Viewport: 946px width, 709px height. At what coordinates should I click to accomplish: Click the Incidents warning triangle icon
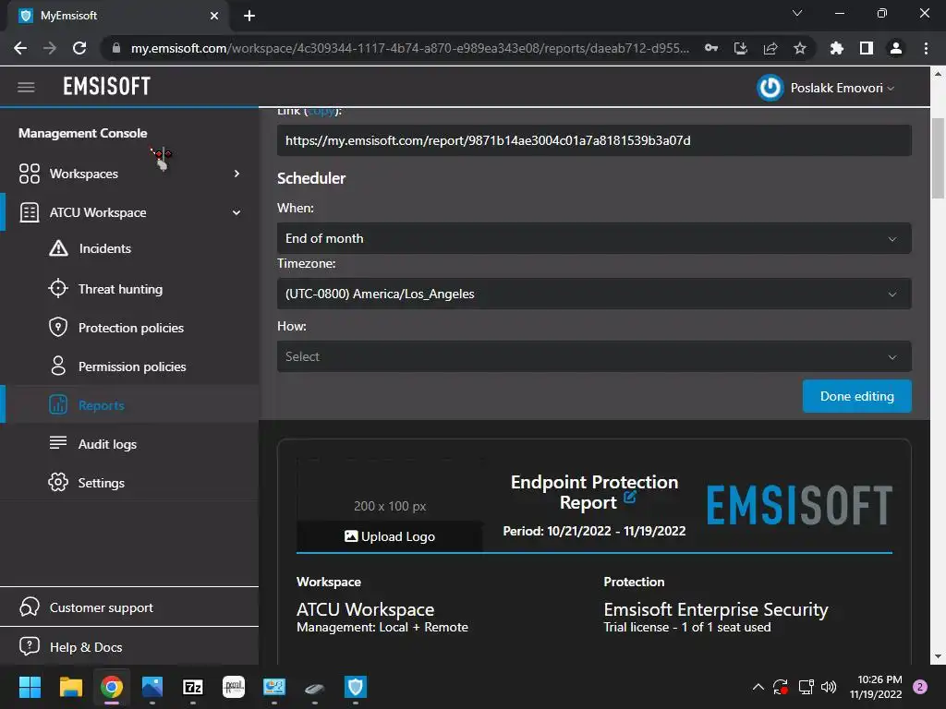click(58, 247)
